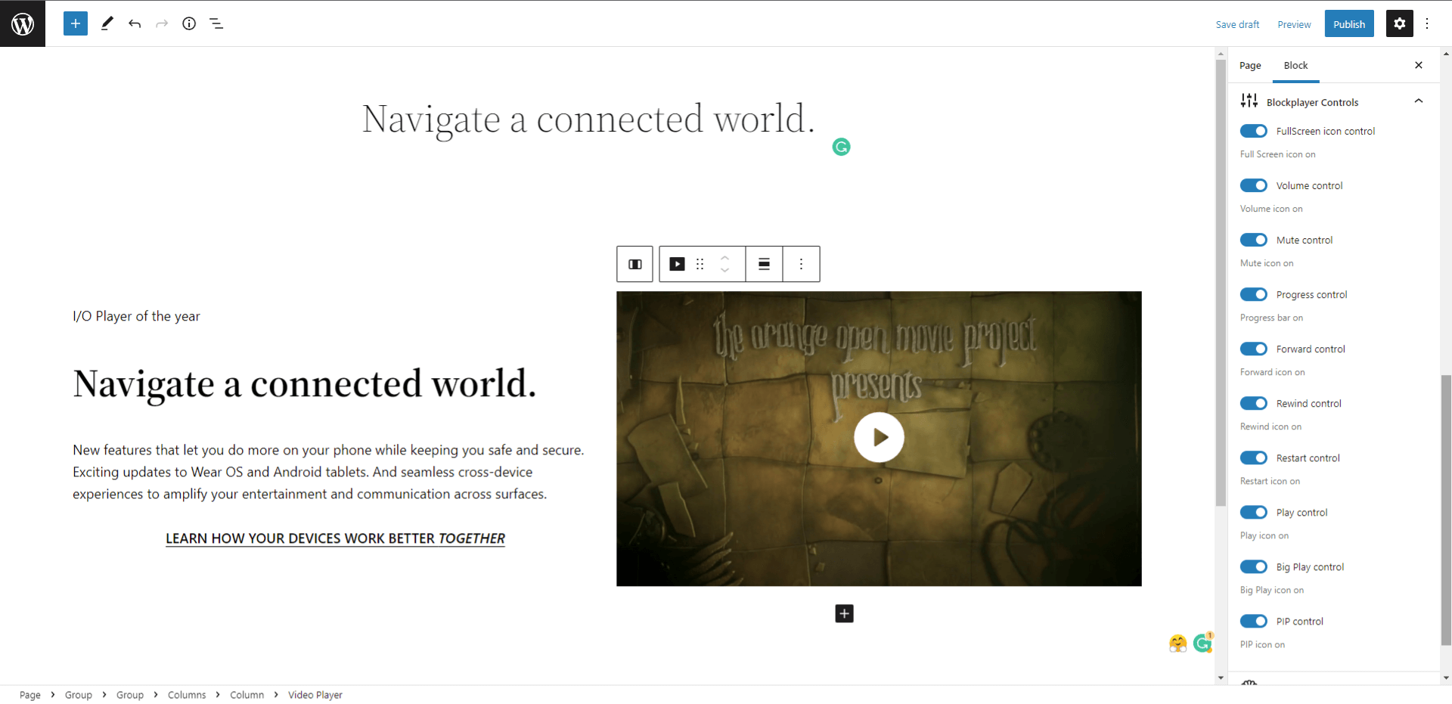Open the List View outline
This screenshot has height=704, width=1452.
216,23
